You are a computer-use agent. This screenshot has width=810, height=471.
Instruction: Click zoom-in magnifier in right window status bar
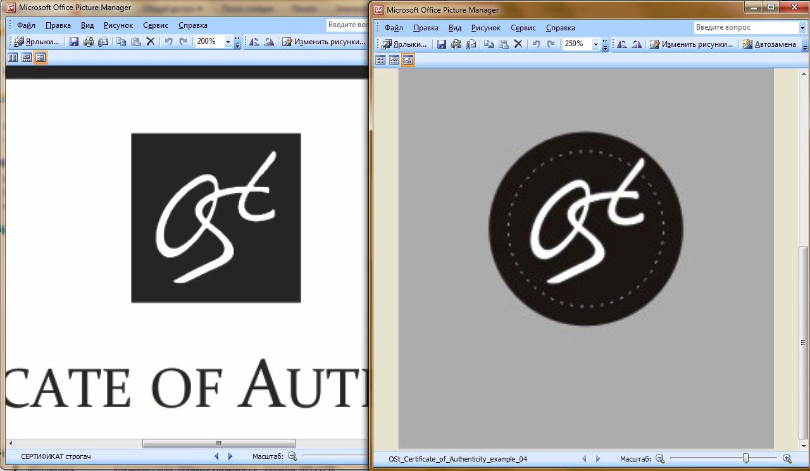tap(787, 459)
